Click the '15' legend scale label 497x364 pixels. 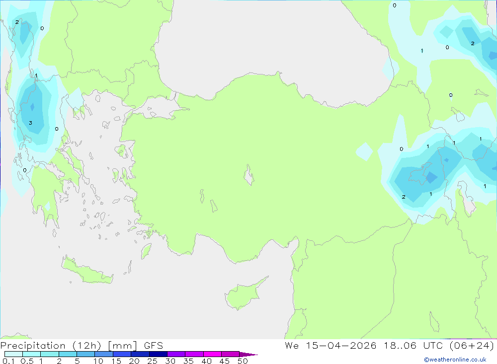[x=116, y=361]
